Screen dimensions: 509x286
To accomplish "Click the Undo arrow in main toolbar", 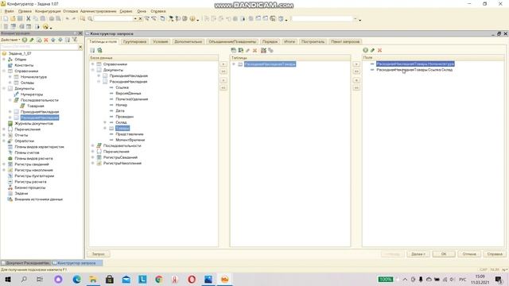I will [67, 19].
